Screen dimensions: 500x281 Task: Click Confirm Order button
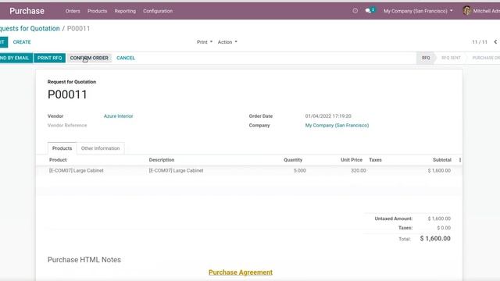tap(89, 58)
